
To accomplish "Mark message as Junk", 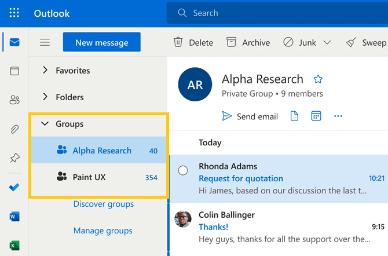I will point(299,42).
